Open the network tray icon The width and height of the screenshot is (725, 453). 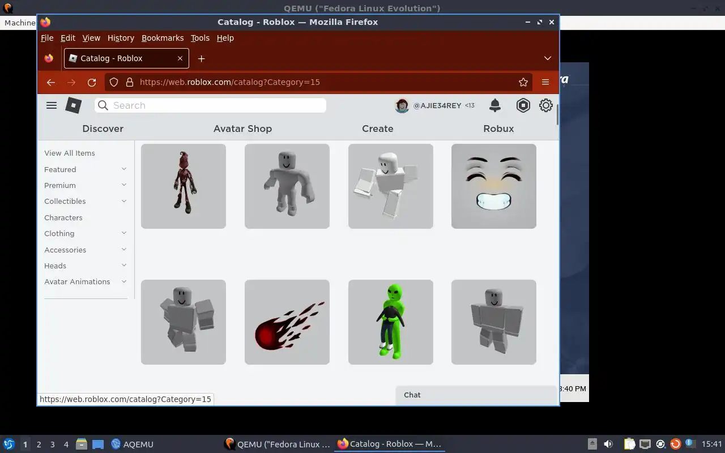[645, 444]
